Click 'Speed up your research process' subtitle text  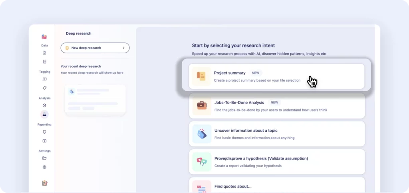[x=259, y=54]
